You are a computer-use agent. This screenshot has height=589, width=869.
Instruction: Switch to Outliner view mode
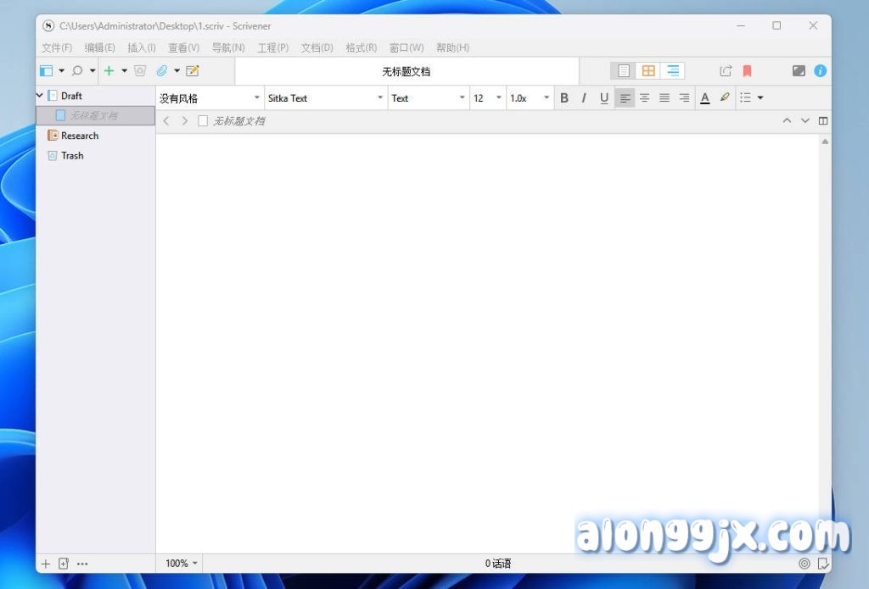tap(673, 71)
